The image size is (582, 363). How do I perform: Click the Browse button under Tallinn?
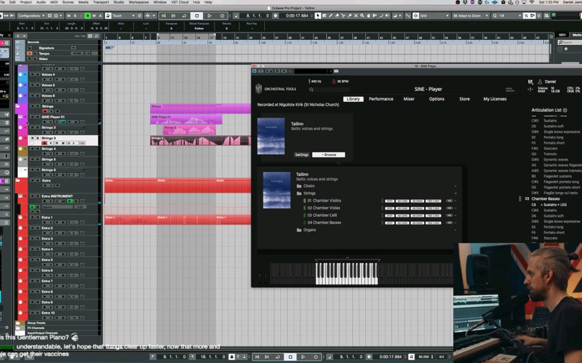click(329, 154)
